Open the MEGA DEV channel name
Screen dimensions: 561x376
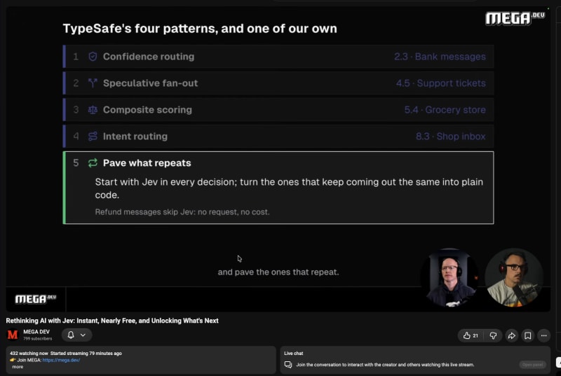36,332
